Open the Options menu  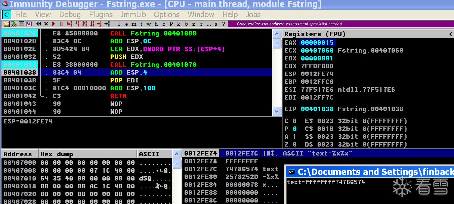click(167, 15)
